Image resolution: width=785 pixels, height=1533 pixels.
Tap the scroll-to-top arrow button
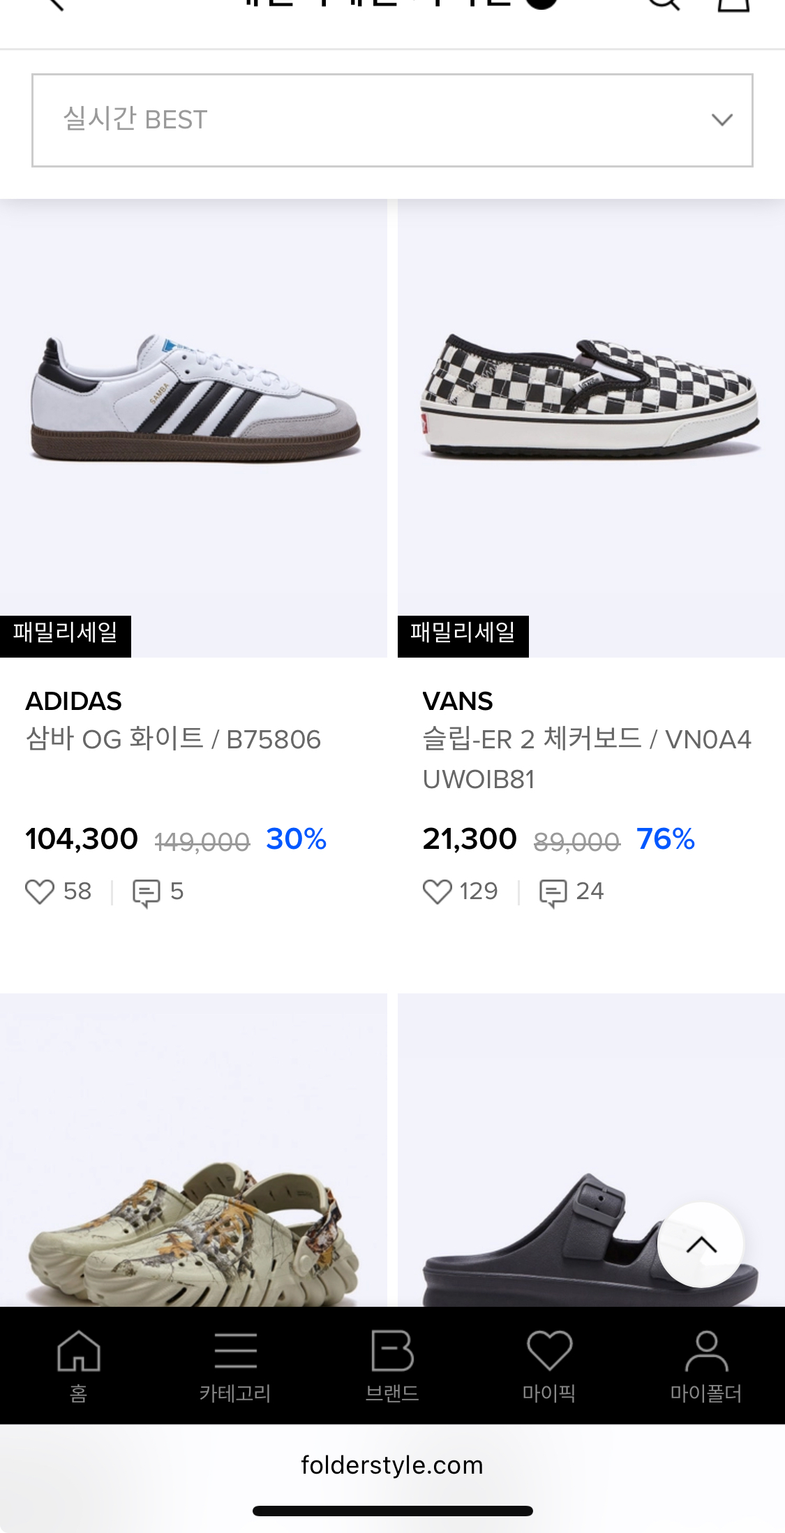pos(701,1245)
